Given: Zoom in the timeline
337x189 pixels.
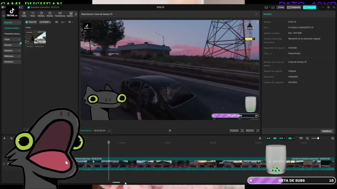Looking at the screenshot, I should pos(333,138).
